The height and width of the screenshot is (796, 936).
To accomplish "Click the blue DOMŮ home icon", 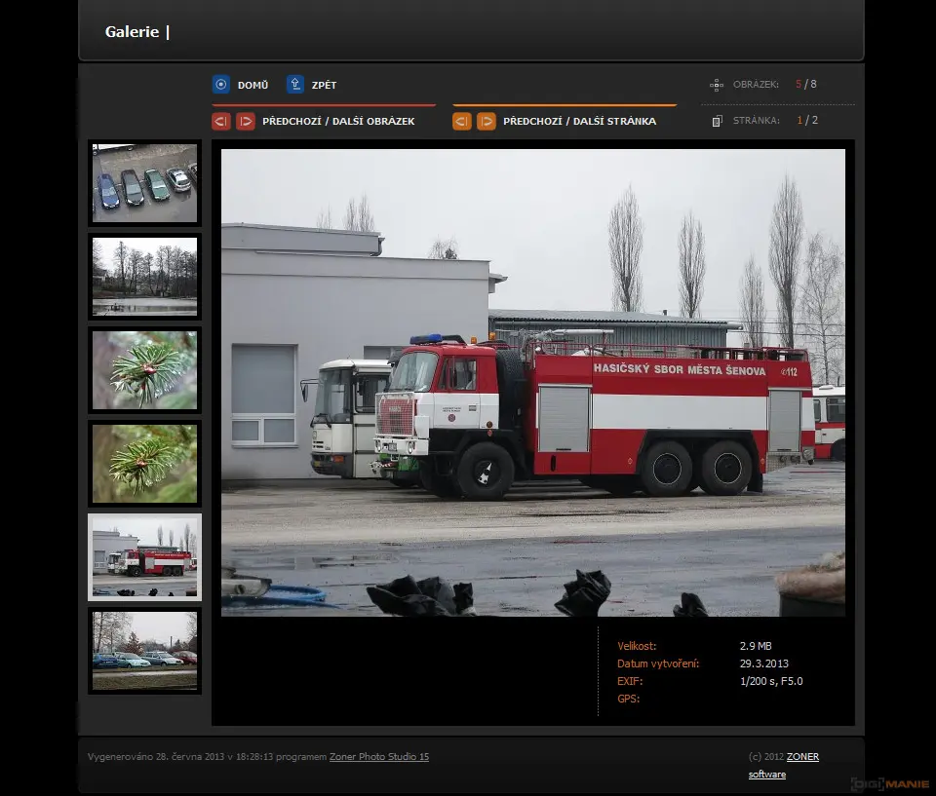I will 221,85.
